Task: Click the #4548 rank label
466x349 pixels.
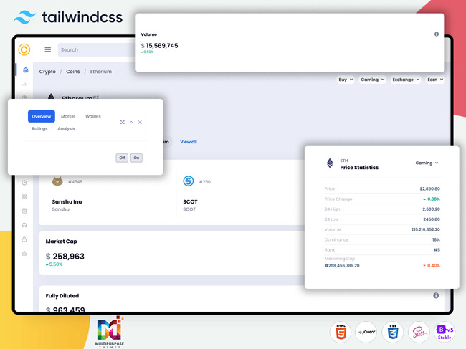Action: [75, 182]
